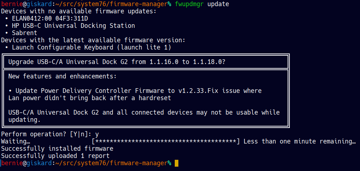Viewport: 360px width, 171px height.
Task: Click the 'Successfully uploaded 1 report' message
Action: 55,156
